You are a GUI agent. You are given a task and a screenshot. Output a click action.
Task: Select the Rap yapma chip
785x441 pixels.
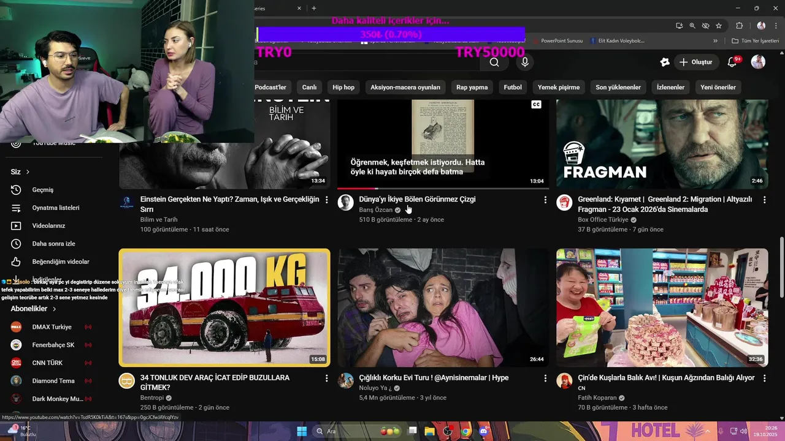[472, 88]
